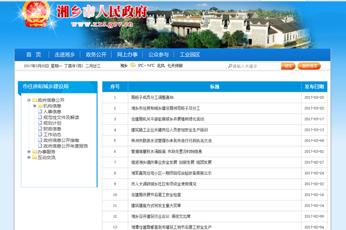Expand the 互动交流 tree node
This screenshot has width=346, height=230.
tap(29, 158)
